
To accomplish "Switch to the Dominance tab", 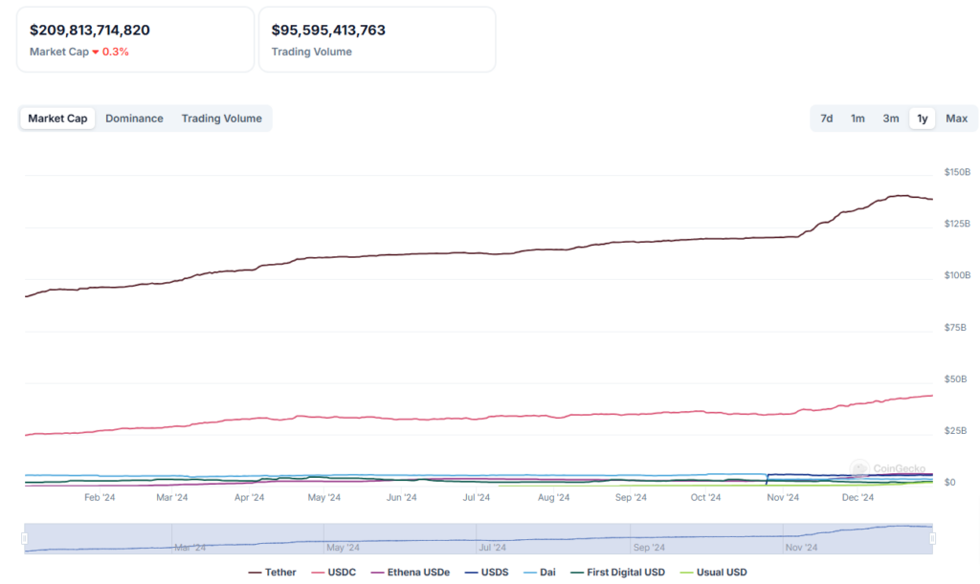I will (134, 119).
